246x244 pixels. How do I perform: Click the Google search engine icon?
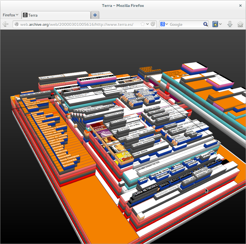(x=162, y=24)
